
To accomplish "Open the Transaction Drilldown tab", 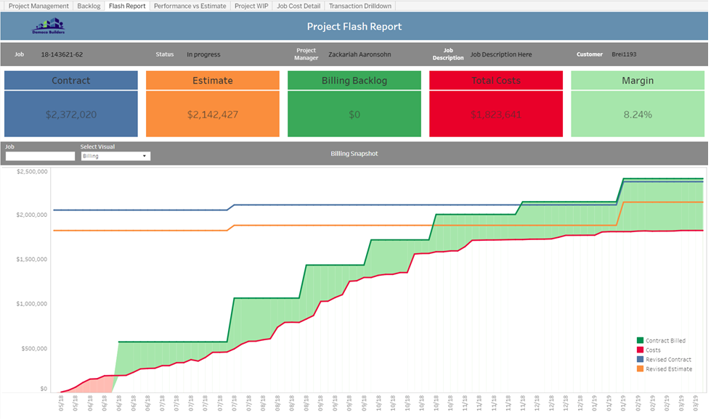I will coord(359,5).
